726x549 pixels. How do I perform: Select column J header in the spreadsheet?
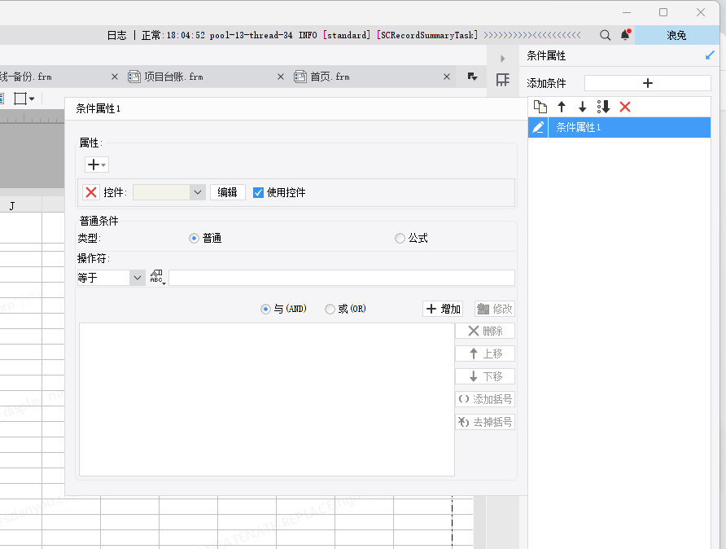coord(21,206)
